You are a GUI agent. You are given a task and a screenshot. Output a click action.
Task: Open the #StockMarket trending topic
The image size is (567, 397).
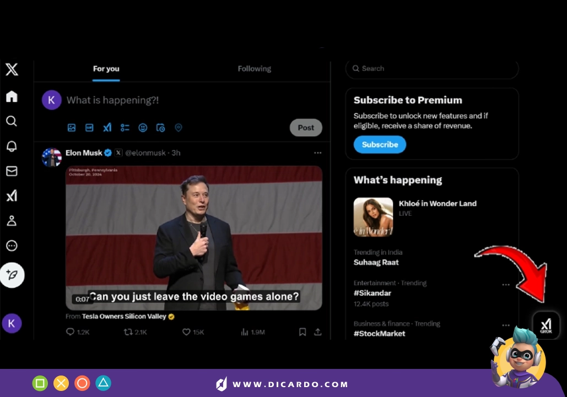coord(379,334)
